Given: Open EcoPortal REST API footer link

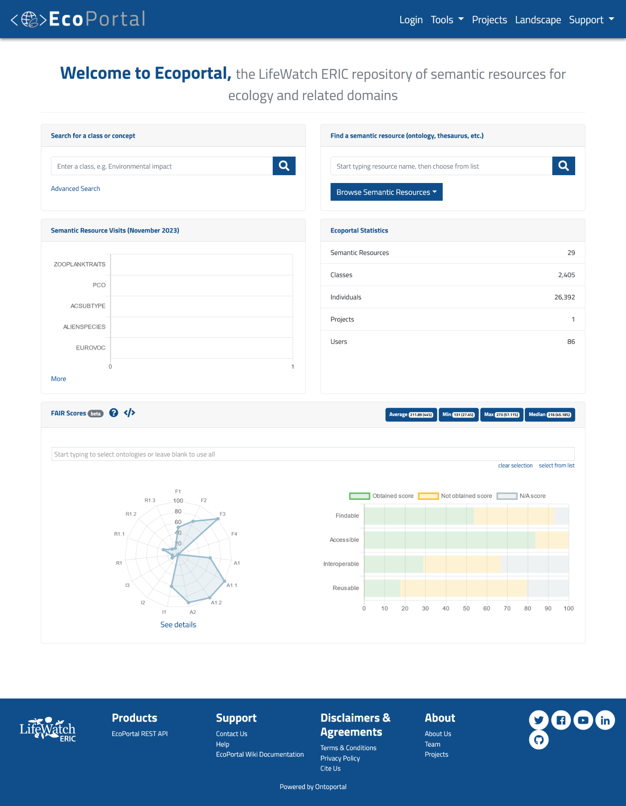Looking at the screenshot, I should (x=140, y=734).
